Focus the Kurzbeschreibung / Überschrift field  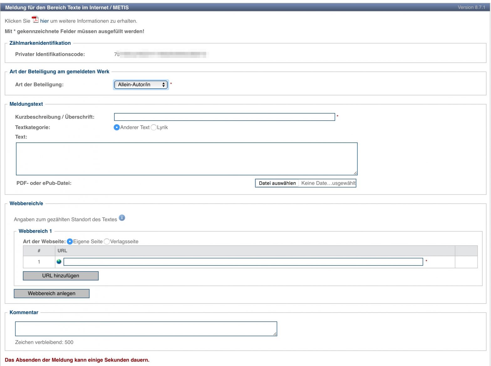224,117
